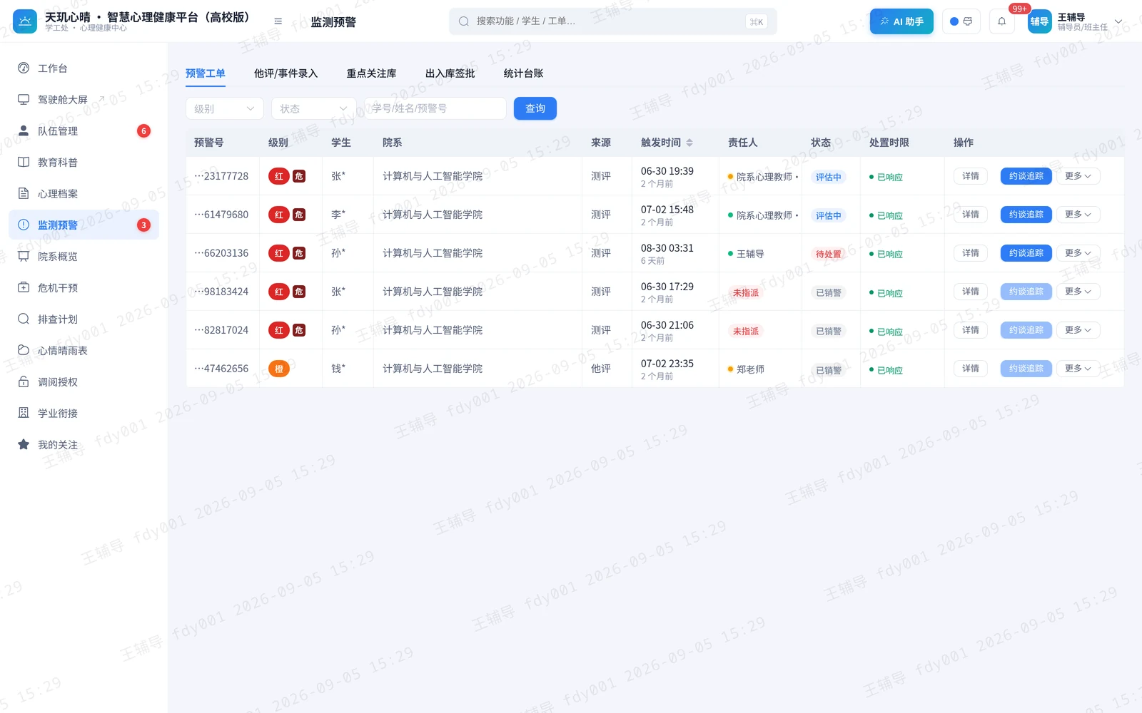Click 已销警 status for alert ···82817024
This screenshot has height=713, width=1142.
tap(829, 331)
